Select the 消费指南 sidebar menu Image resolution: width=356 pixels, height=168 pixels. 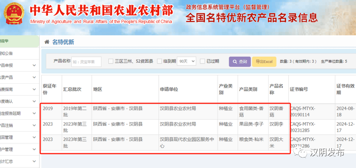(x=19, y=89)
